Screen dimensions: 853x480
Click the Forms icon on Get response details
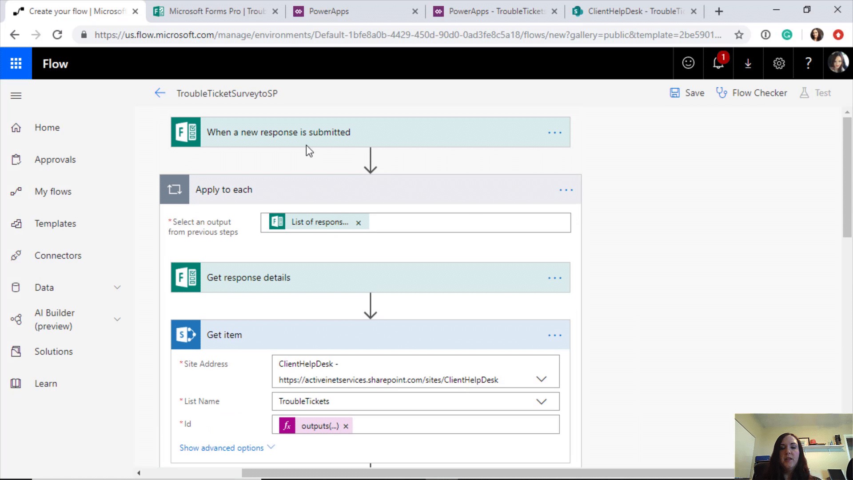[x=186, y=277]
